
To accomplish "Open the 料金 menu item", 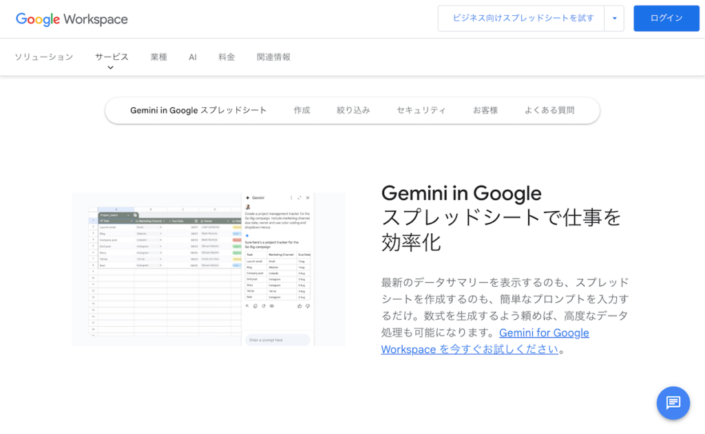I will click(x=227, y=57).
